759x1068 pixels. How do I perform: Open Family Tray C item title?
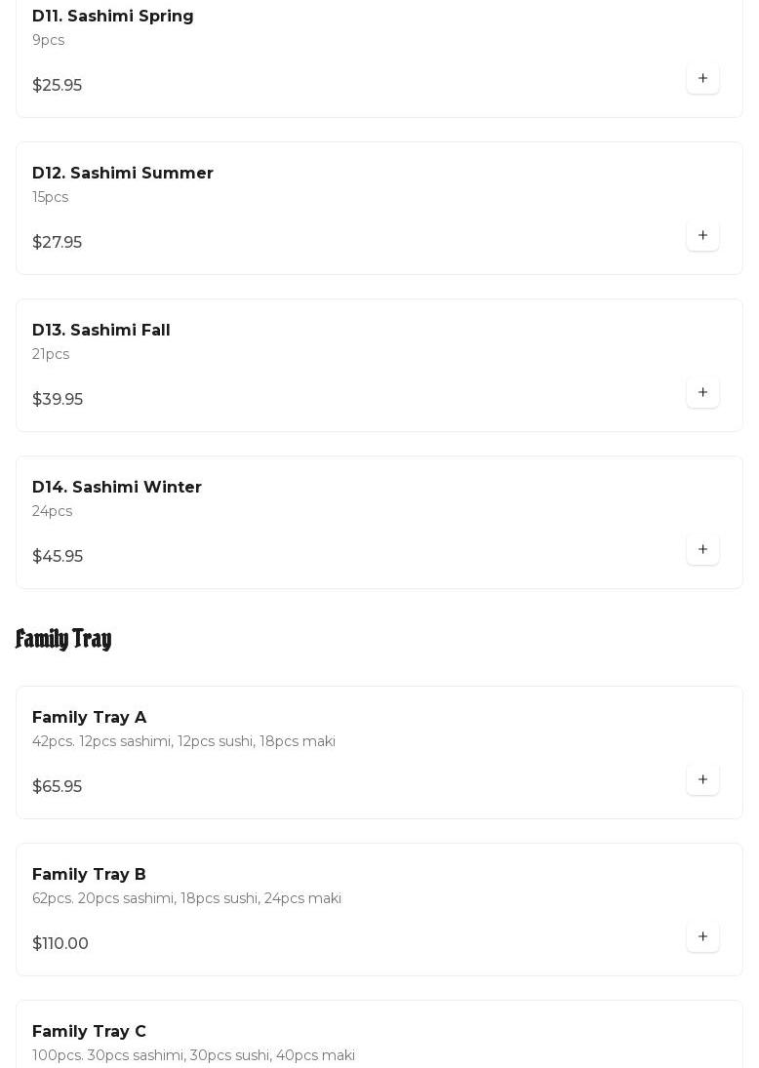[89, 1031]
